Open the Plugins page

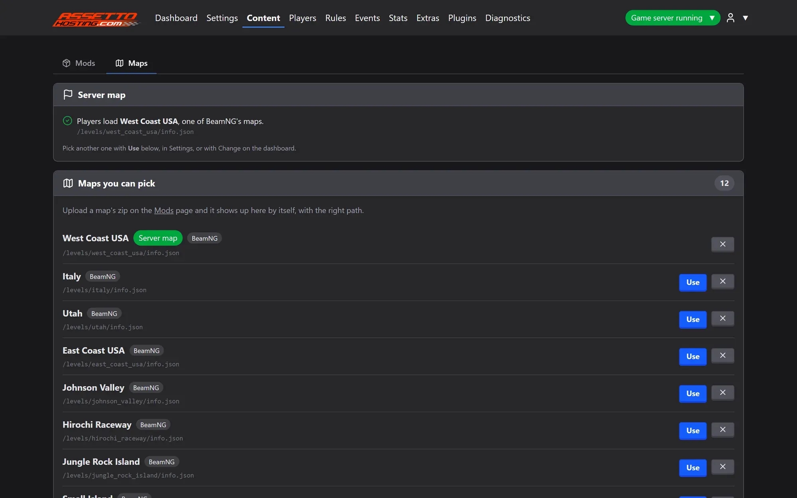coord(462,18)
